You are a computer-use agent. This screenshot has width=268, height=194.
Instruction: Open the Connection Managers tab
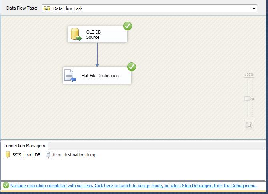click(x=24, y=146)
